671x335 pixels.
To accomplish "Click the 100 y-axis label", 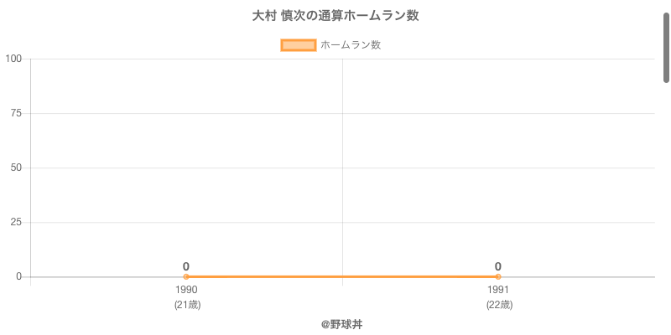I will [13, 59].
